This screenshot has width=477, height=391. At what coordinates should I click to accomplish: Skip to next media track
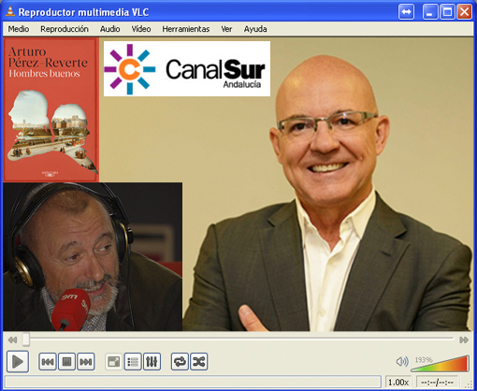86,362
